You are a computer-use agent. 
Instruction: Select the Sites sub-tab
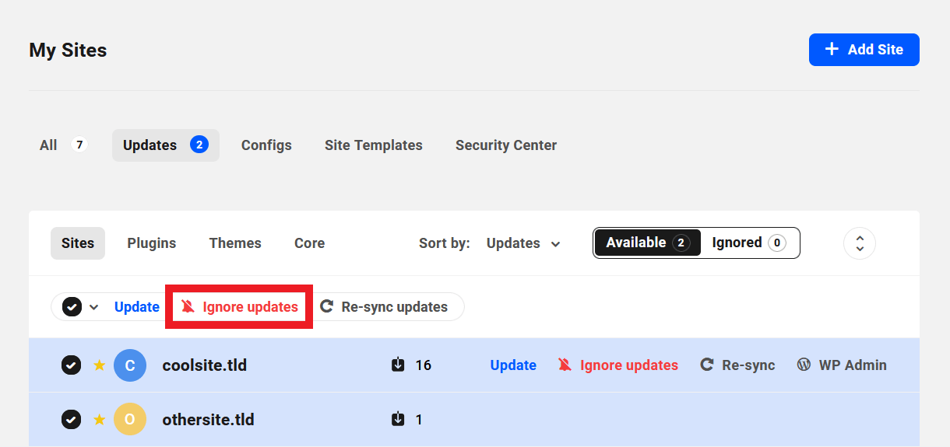pyautogui.click(x=78, y=243)
